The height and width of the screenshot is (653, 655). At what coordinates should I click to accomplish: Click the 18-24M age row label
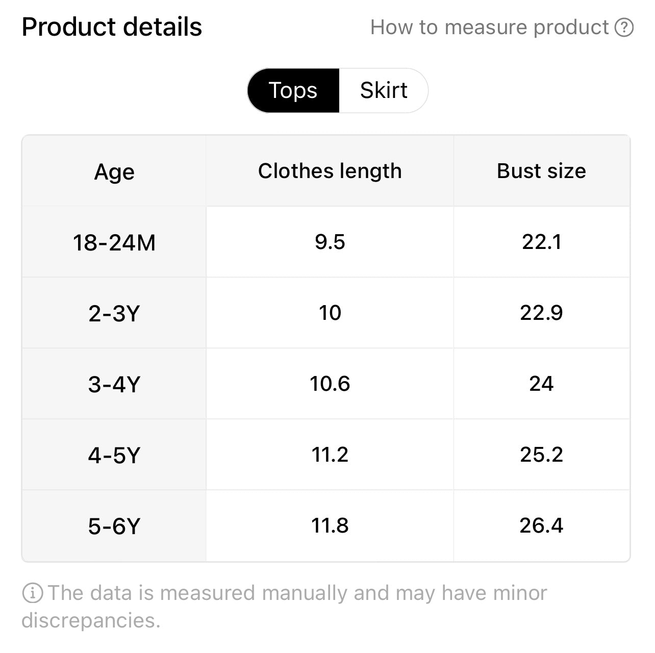click(114, 242)
